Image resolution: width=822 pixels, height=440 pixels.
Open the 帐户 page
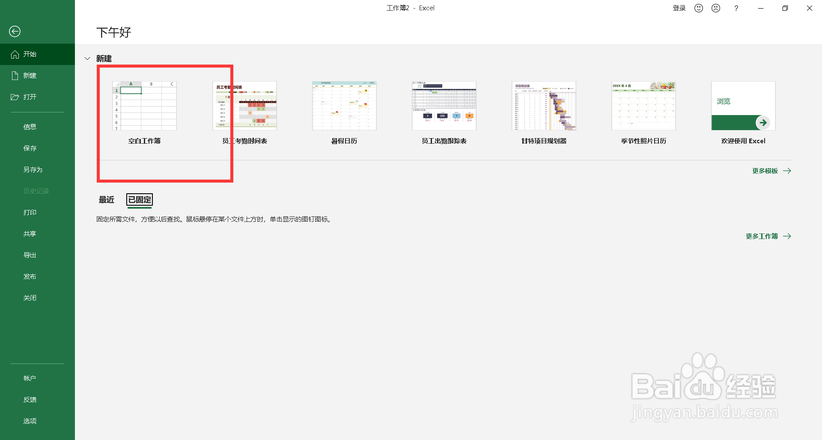tap(37, 378)
